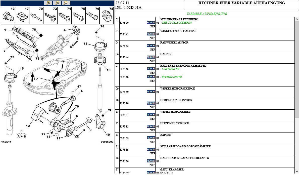Viewport: 299px width, 176px height.
Task: Click the zoom out magnifier icon
Action: click(x=57, y=3)
